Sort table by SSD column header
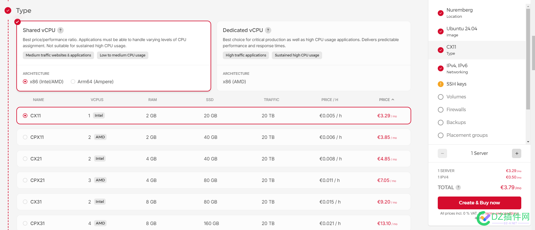The height and width of the screenshot is (230, 535). tap(210, 100)
